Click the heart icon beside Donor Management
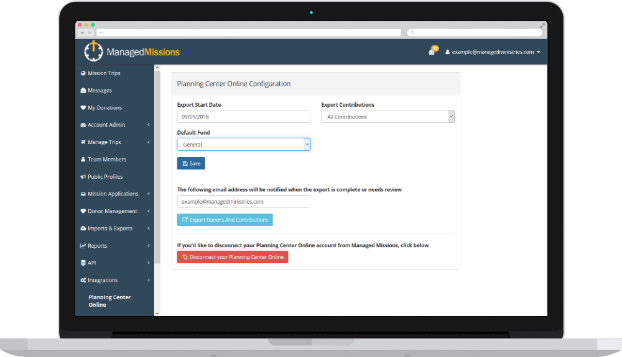Screen dimensions: 622x357 83,211
